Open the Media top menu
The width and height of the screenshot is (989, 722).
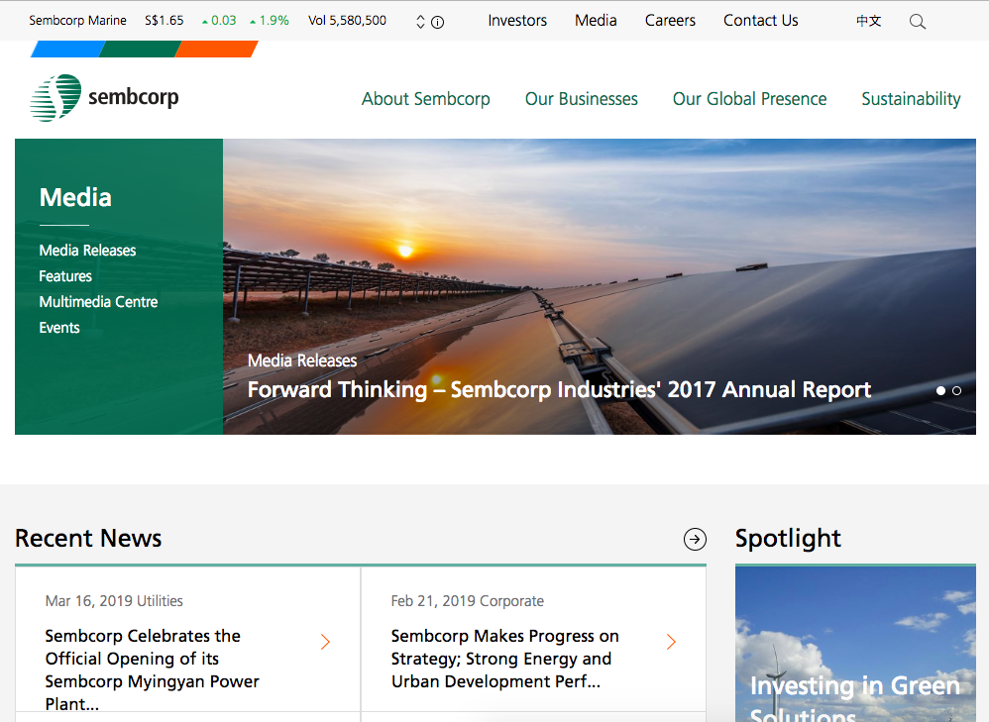(x=596, y=21)
